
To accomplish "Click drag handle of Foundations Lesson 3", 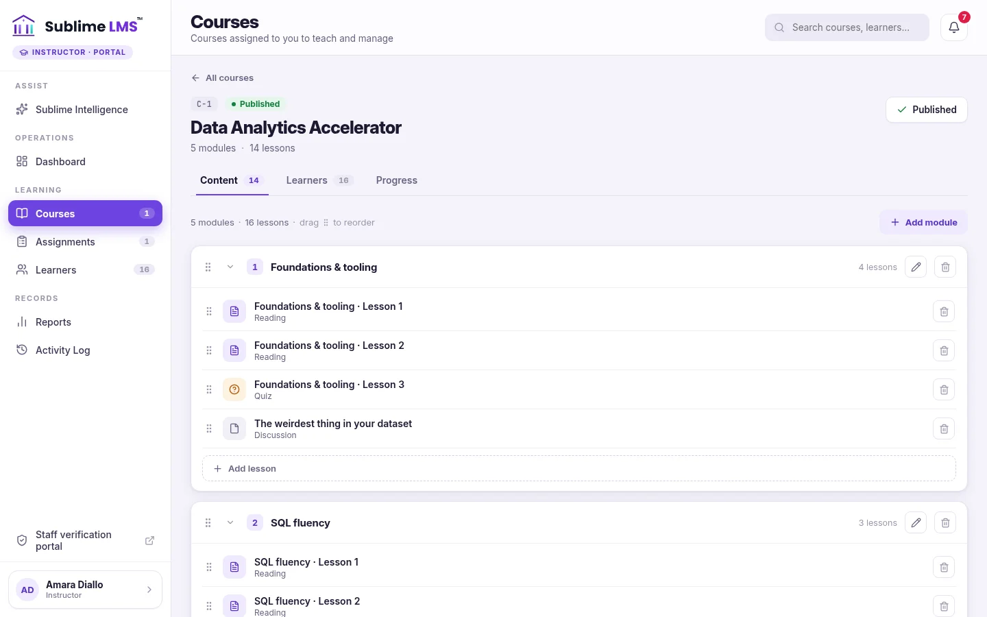I will click(209, 390).
